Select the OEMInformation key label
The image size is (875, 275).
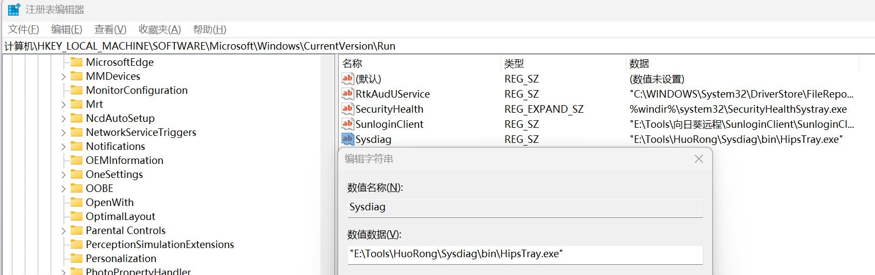pos(125,160)
